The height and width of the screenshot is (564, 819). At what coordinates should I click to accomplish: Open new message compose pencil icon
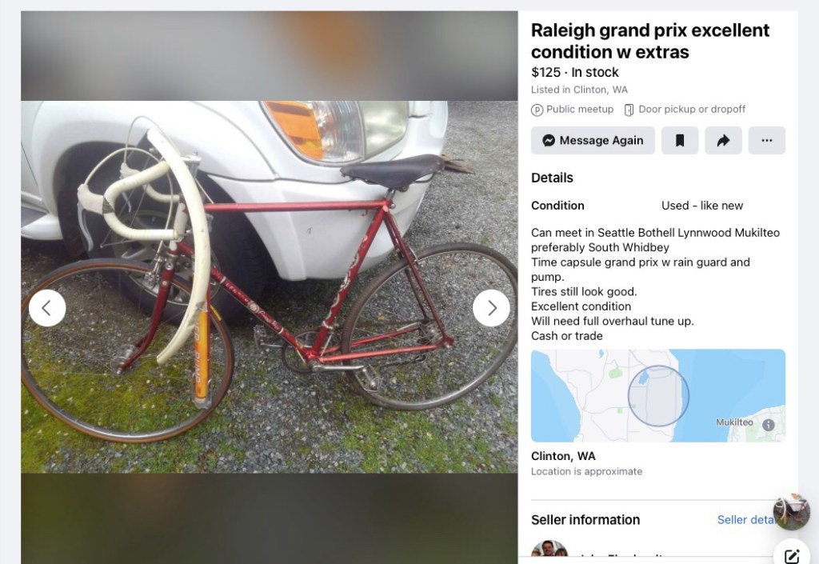tap(791, 554)
